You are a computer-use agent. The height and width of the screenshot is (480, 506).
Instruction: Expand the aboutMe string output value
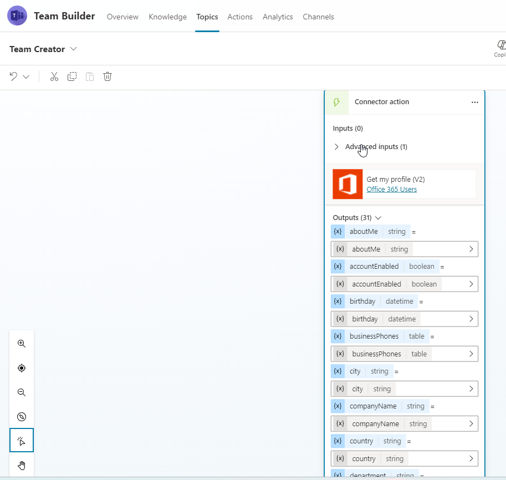(472, 248)
